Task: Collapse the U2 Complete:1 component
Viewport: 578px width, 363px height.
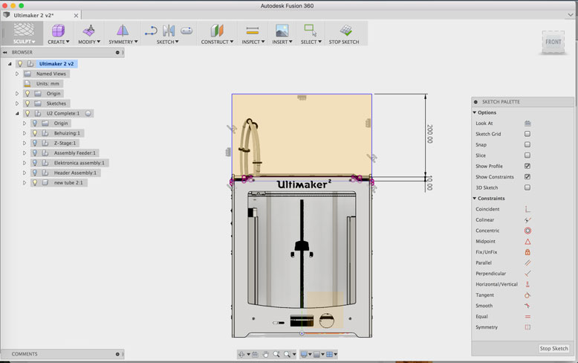Action: click(17, 114)
